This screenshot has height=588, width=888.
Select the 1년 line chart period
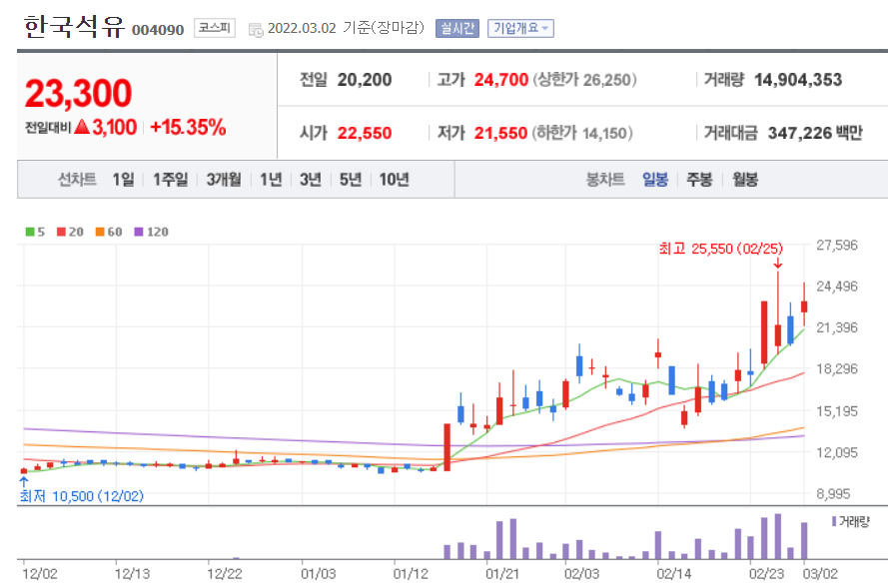click(x=271, y=180)
